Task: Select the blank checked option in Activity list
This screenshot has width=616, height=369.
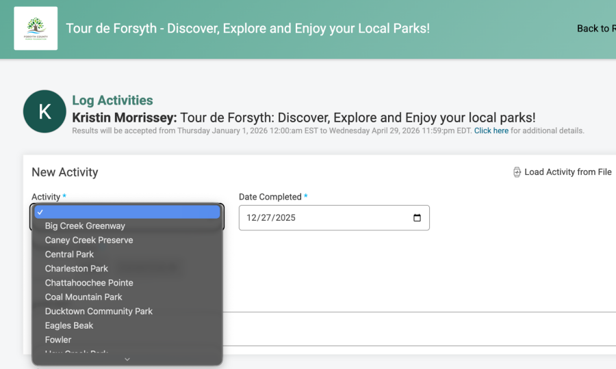Action: tap(127, 212)
